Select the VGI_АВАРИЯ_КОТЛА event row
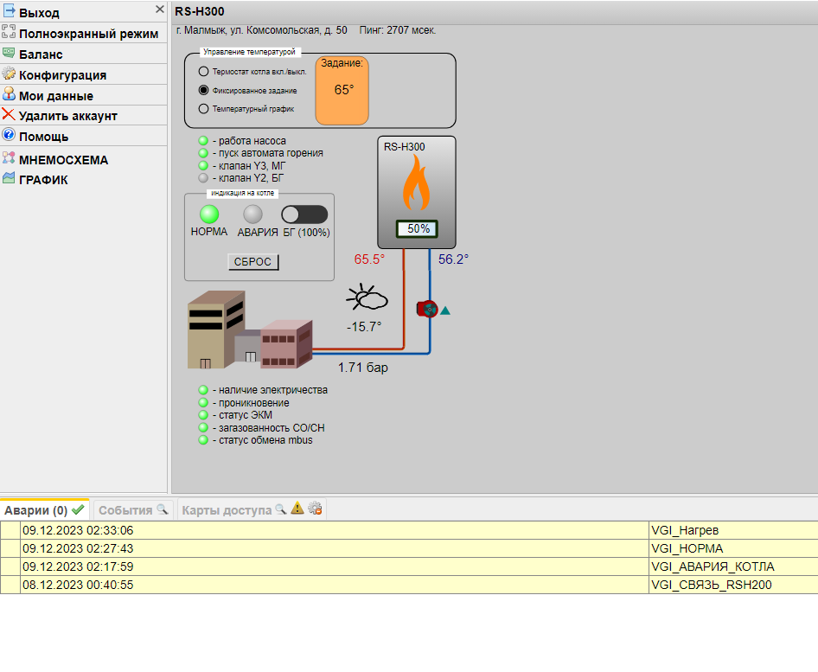 click(409, 567)
